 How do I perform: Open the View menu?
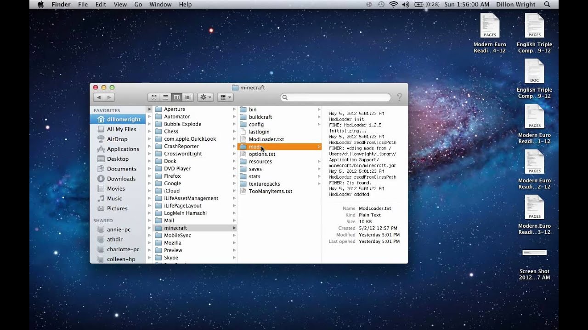[x=120, y=4]
